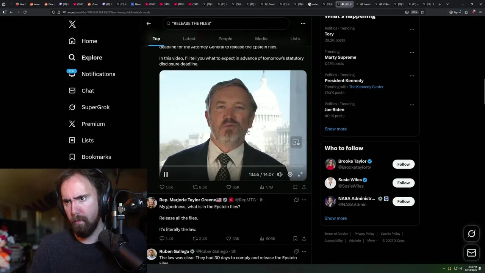Screen dimensions: 485x273
Task: Open SuperGrok in sidebar
Action: click(89, 107)
